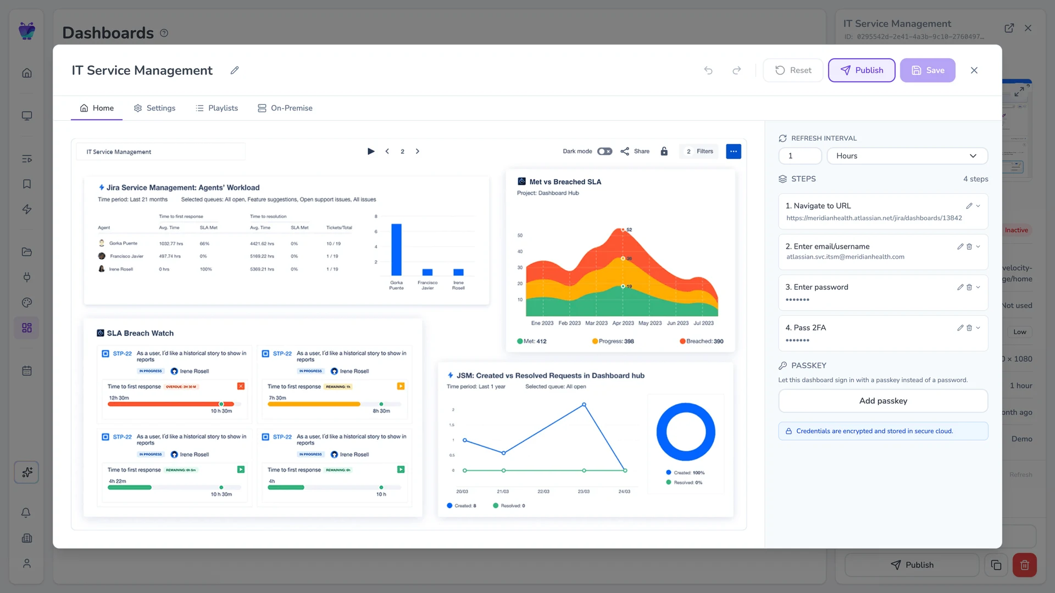Close the IT Service Management dialog
This screenshot has height=593, width=1055.
[974, 70]
